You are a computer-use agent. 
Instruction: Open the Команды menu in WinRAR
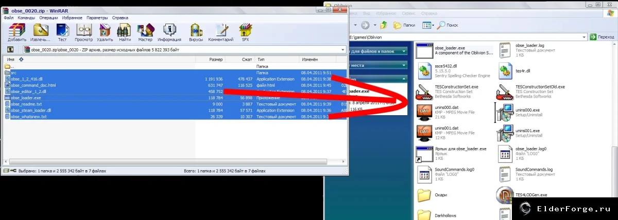click(x=26, y=17)
